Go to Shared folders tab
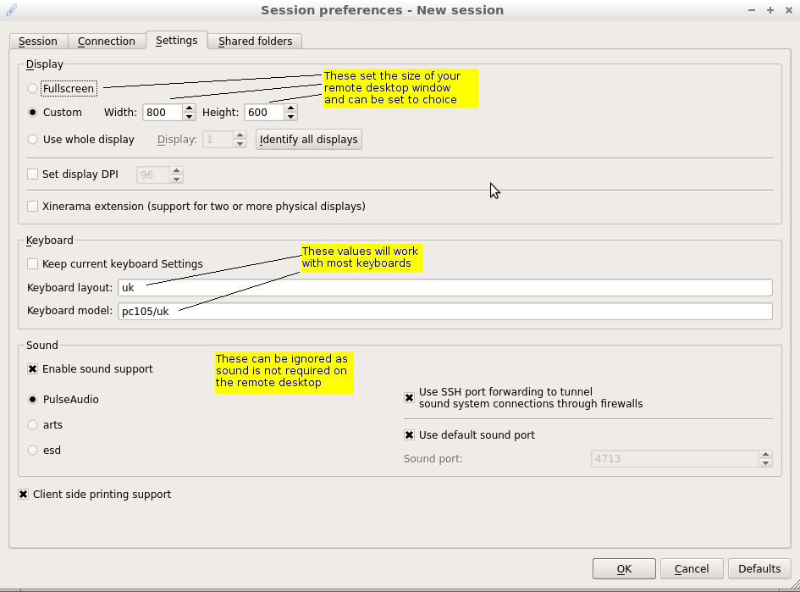This screenshot has height=592, width=800. (x=255, y=41)
